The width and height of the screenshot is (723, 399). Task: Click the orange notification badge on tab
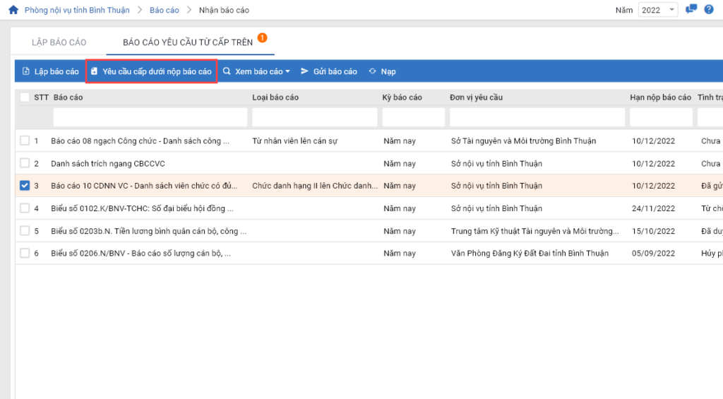point(262,37)
